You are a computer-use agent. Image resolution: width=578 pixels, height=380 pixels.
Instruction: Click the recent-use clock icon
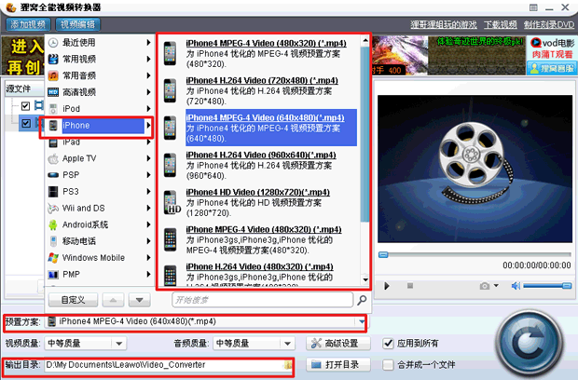[x=53, y=42]
